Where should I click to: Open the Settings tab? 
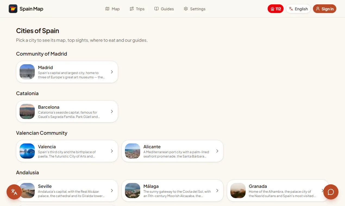(x=195, y=9)
